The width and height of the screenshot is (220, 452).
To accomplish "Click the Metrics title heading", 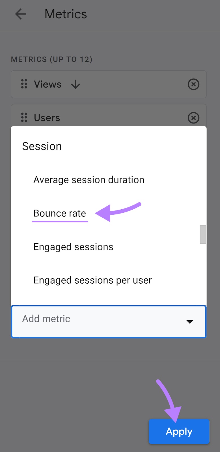I will coord(66,14).
